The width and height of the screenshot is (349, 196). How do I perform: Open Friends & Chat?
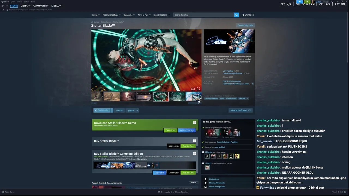339,192
